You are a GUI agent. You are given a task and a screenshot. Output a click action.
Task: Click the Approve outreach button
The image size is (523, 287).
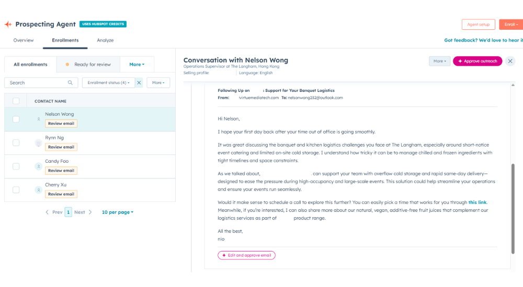point(477,61)
